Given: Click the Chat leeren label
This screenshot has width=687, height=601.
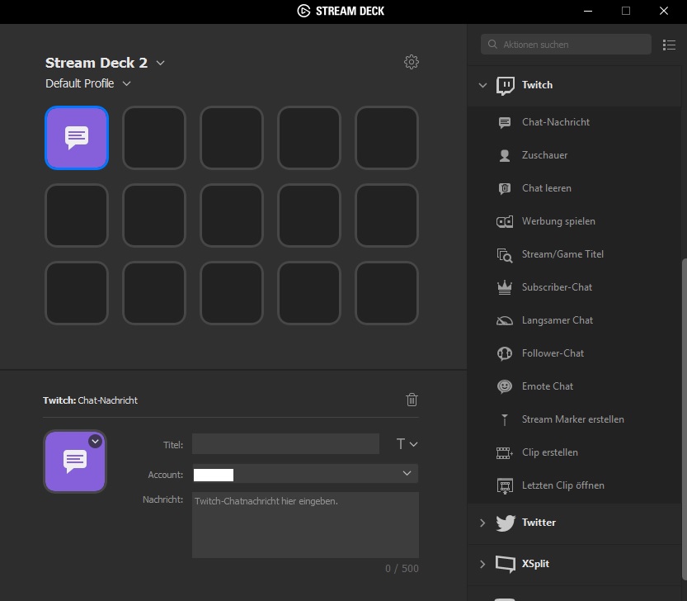Looking at the screenshot, I should pyautogui.click(x=547, y=188).
